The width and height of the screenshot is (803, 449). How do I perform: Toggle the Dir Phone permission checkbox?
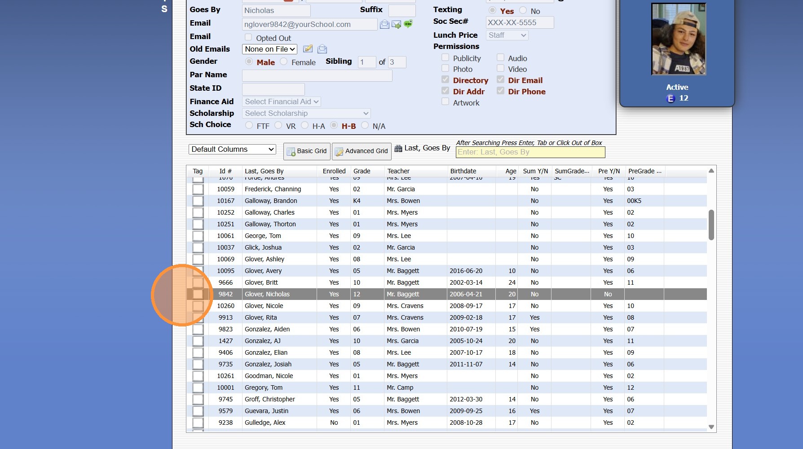tap(500, 91)
